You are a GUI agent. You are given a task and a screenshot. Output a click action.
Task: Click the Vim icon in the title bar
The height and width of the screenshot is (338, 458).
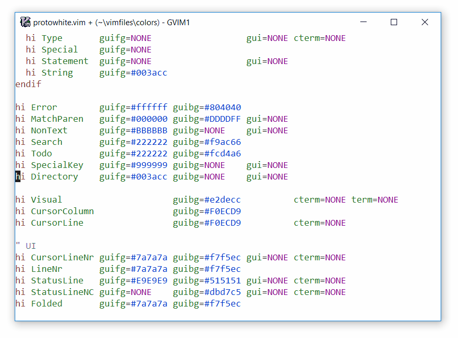point(25,22)
